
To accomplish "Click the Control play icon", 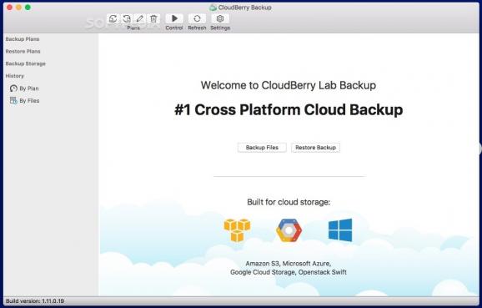I will click(174, 18).
